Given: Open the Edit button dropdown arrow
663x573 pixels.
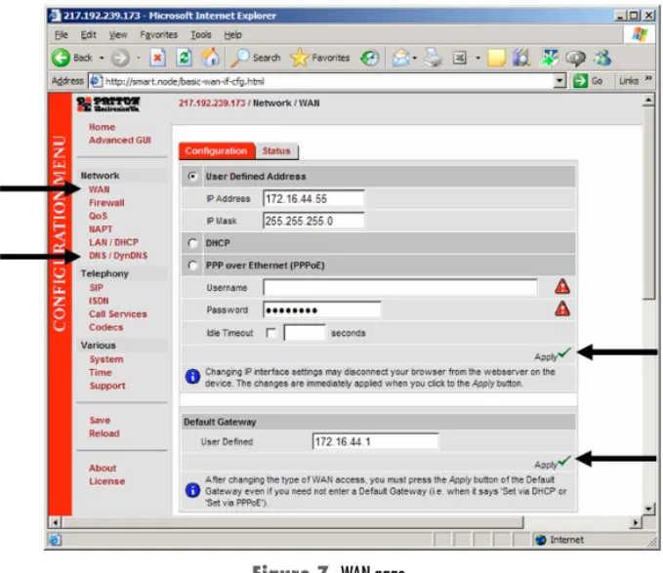Looking at the screenshot, I should click(477, 58).
